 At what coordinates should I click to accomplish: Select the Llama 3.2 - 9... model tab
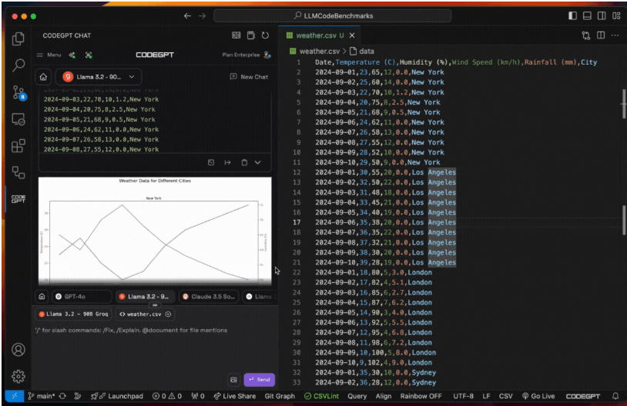145,297
